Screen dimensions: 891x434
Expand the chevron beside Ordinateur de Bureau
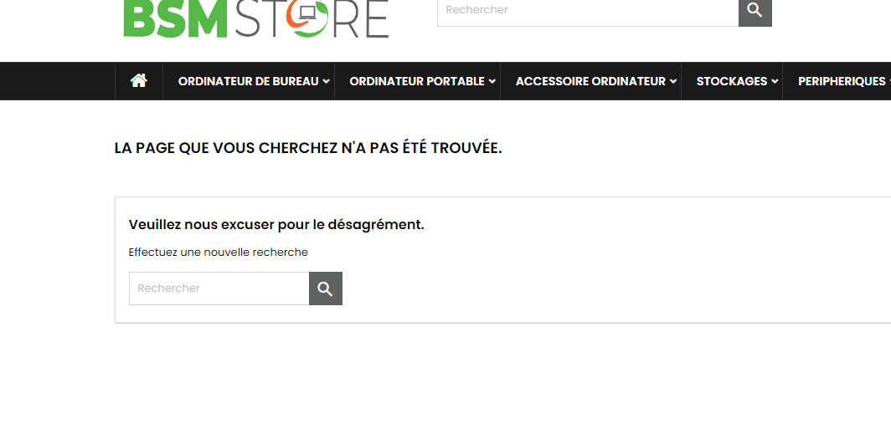coord(327,82)
